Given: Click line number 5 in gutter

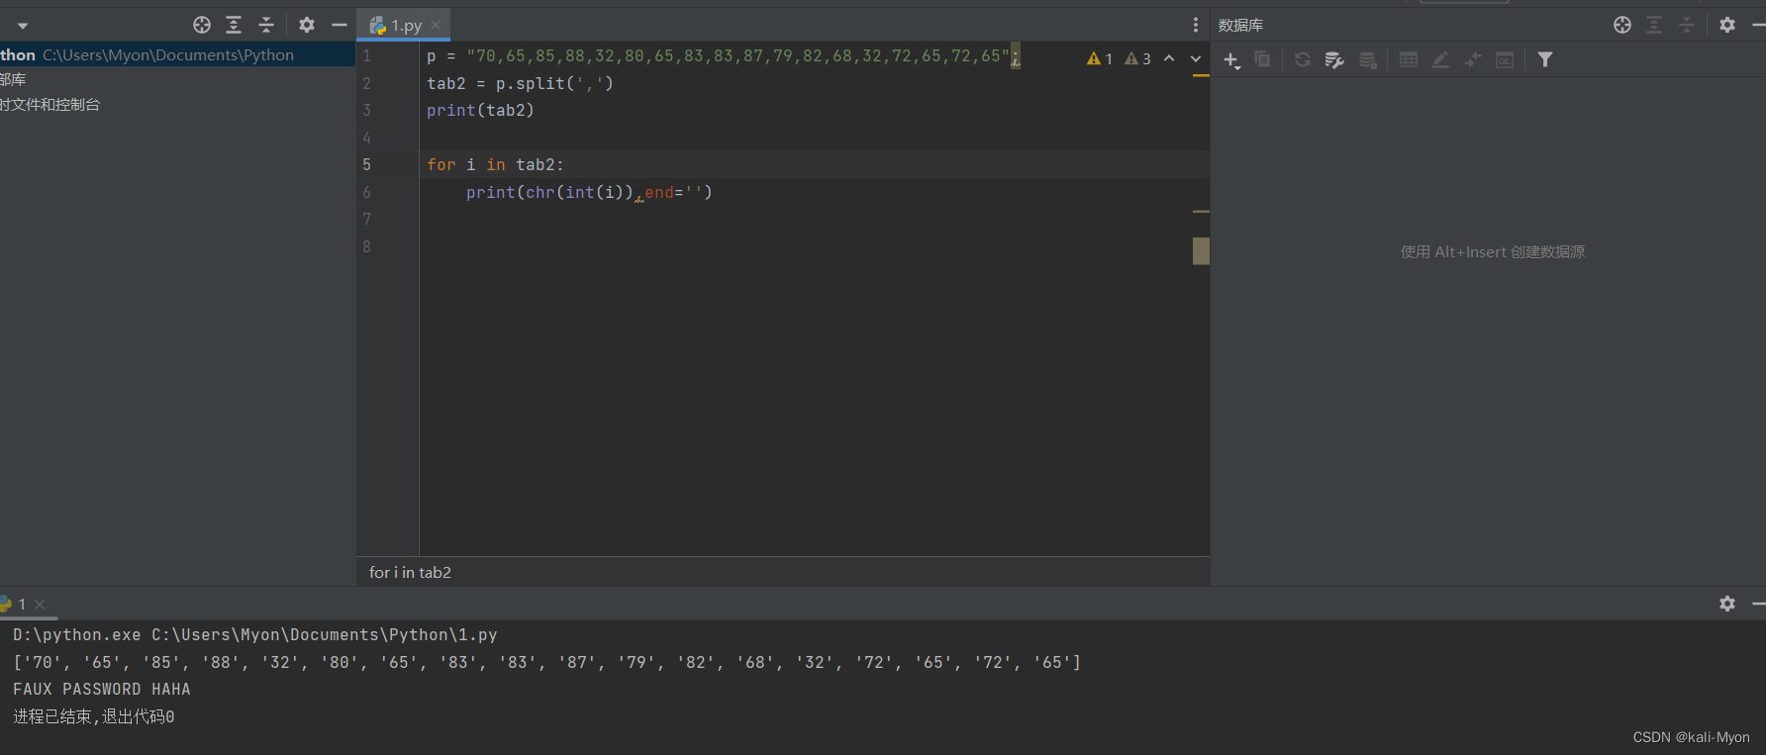Looking at the screenshot, I should tap(367, 165).
